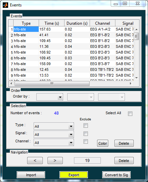Select time cell 11.36
The height and width of the screenshot is (182, 148).
52,46
